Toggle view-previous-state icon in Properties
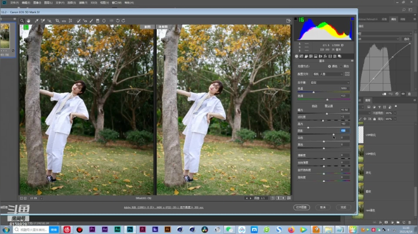The width and height of the screenshot is (418, 234). coord(391,94)
